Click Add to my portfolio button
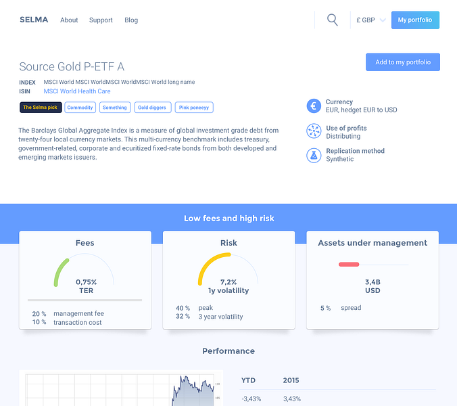 (x=403, y=62)
